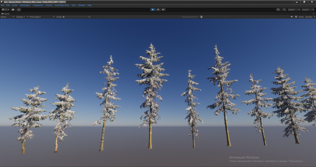
Task: Open the Unity Cloud services icon
Action: pos(13,9)
